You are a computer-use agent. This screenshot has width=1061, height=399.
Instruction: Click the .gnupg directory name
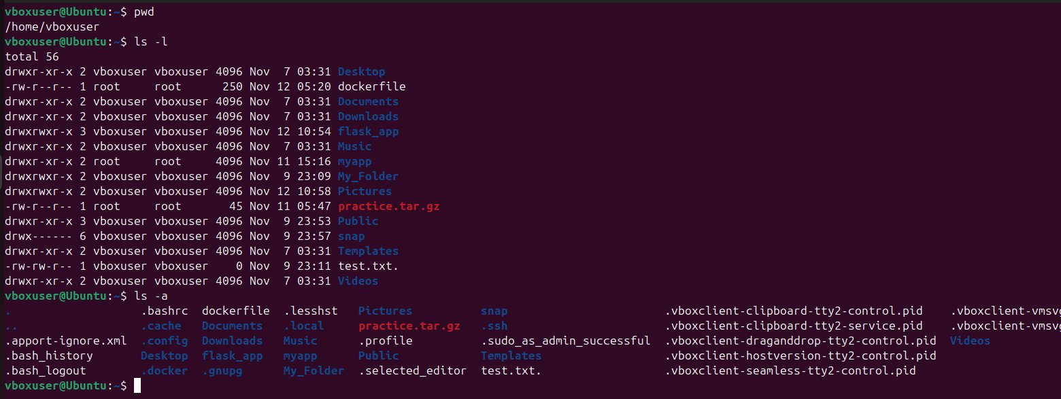(222, 371)
